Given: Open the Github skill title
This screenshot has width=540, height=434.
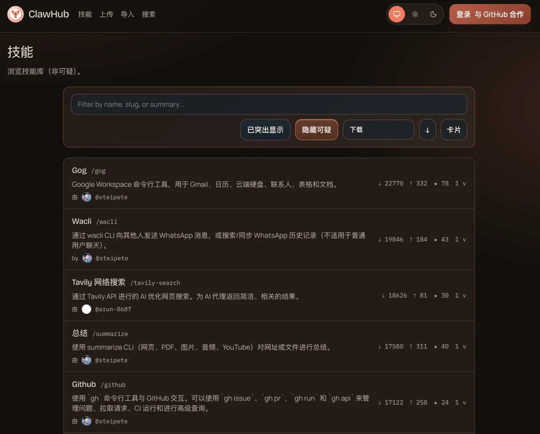Looking at the screenshot, I should click(x=83, y=384).
